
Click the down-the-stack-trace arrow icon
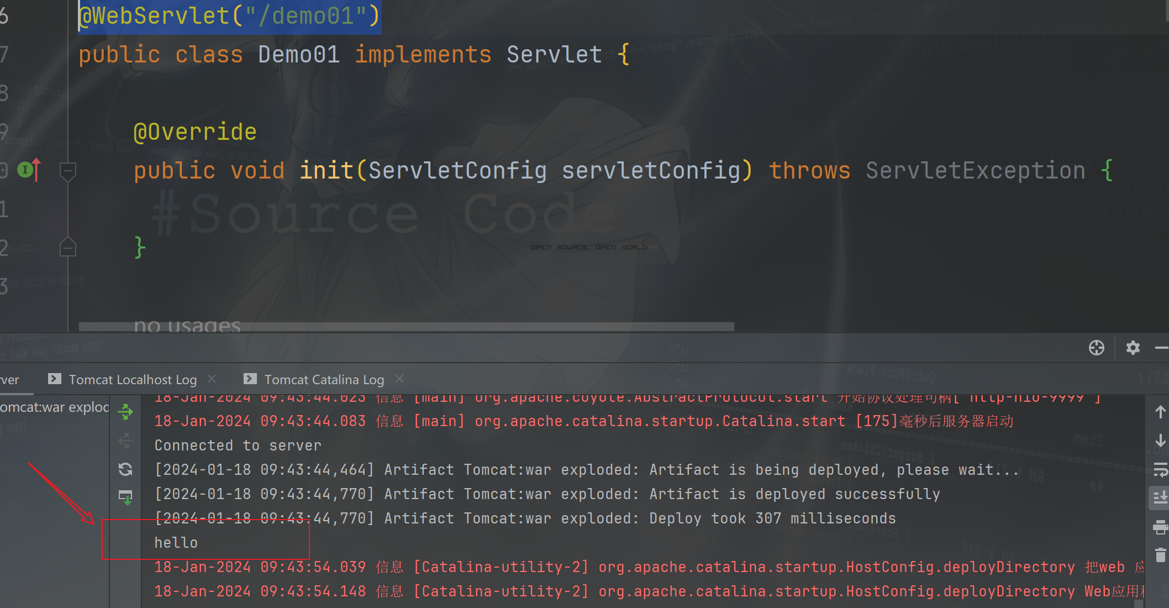pos(1160,440)
